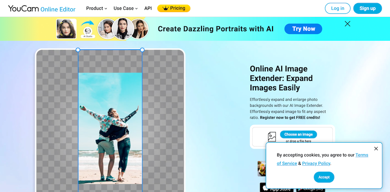Viewport: 390px width, 192px height.
Task: Close the AI portraits promo banner
Action: click(x=348, y=24)
